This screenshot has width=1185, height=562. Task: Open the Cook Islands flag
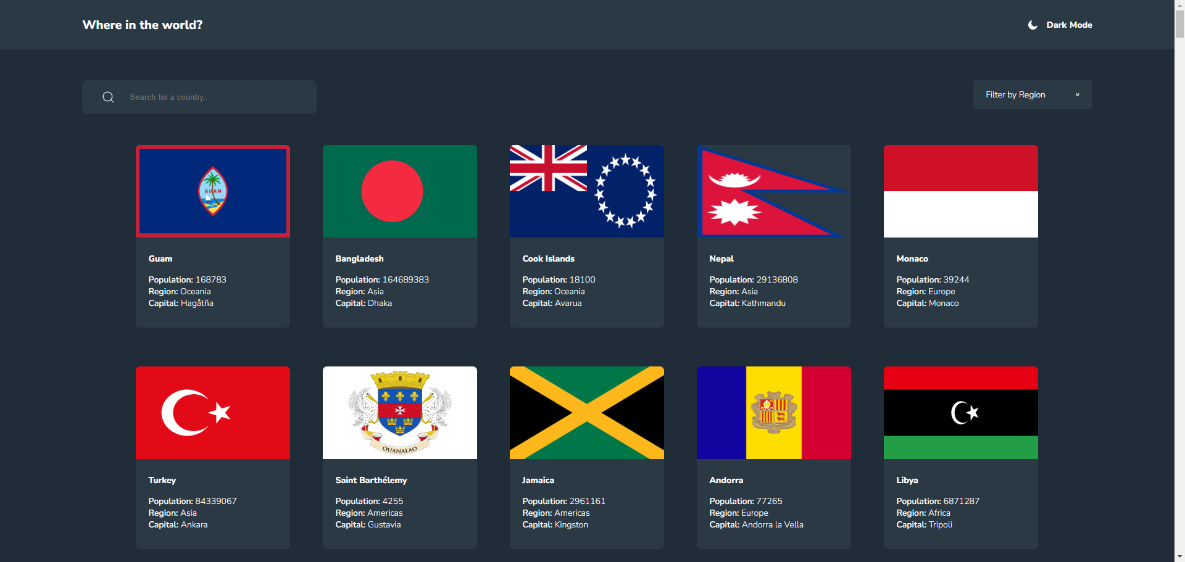pyautogui.click(x=587, y=191)
